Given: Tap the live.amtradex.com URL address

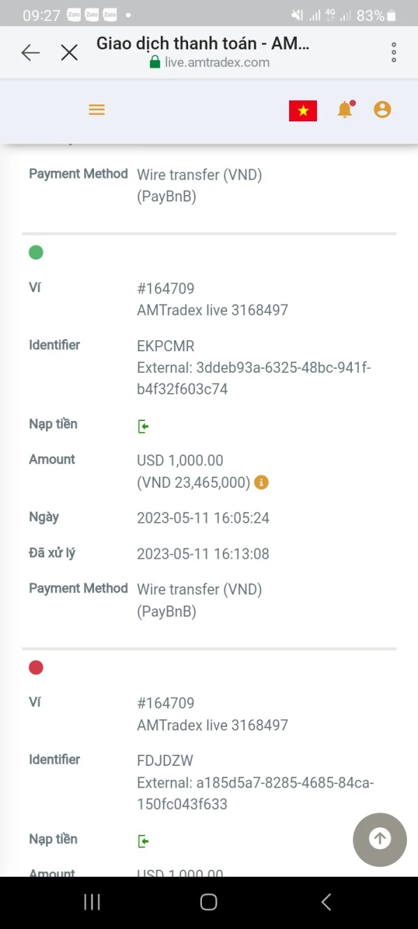Looking at the screenshot, I should (217, 63).
